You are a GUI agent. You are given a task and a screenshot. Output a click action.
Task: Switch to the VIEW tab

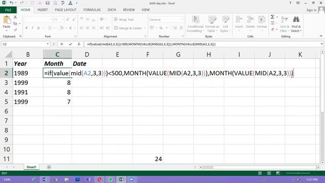146,10
